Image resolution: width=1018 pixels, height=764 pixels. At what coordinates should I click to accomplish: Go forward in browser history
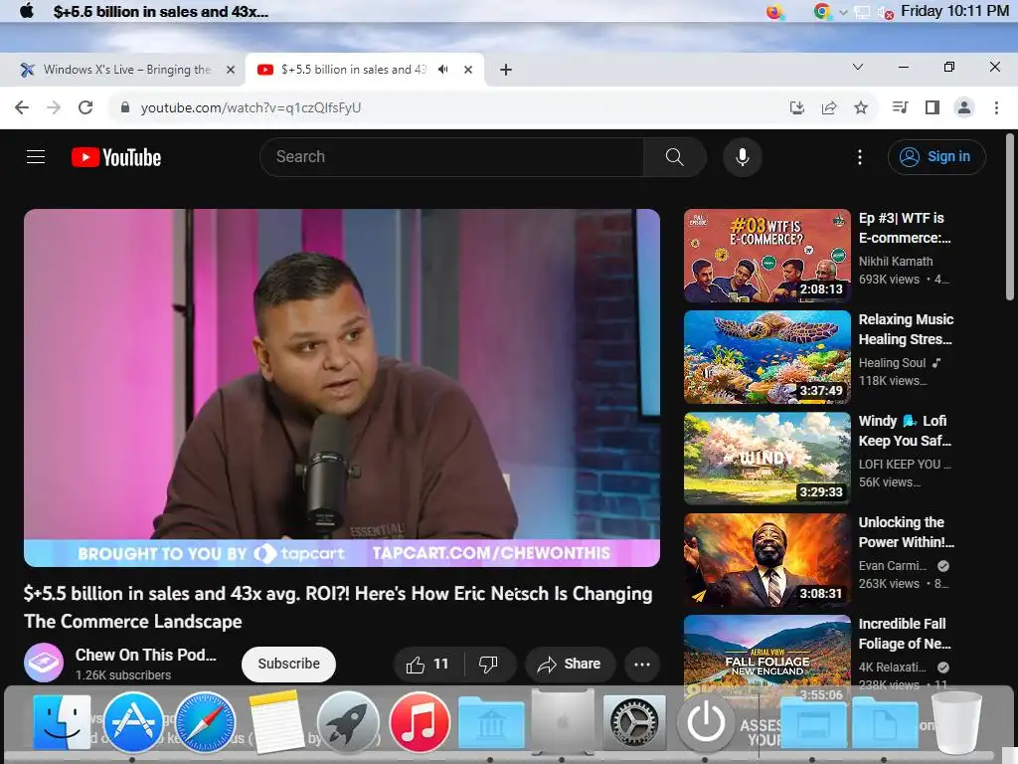coord(54,107)
